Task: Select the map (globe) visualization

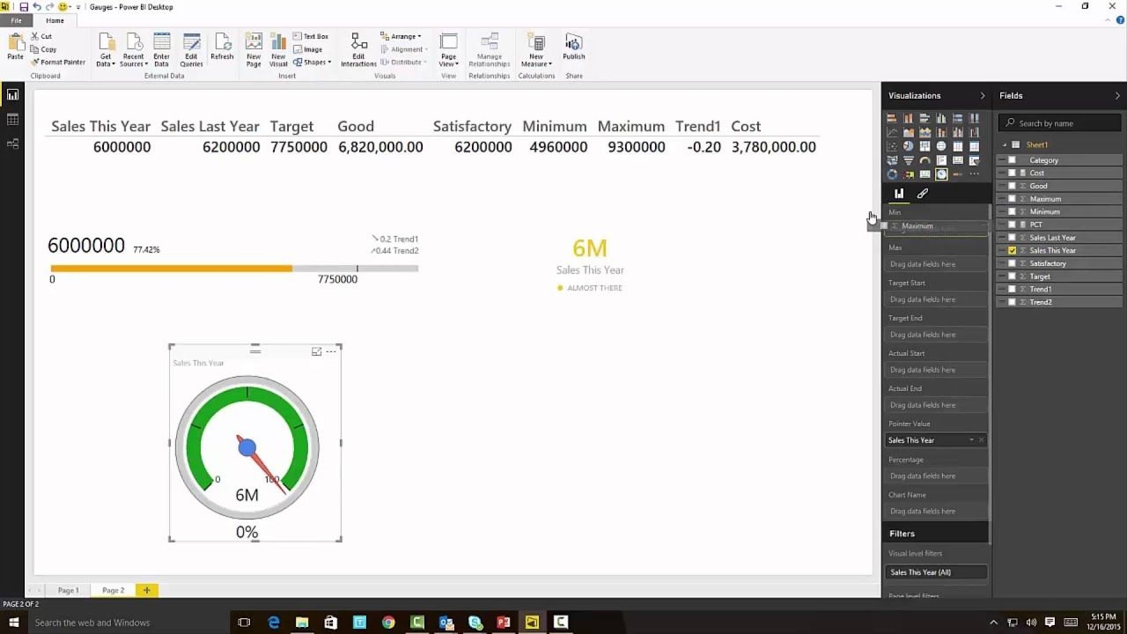Action: pos(941,146)
